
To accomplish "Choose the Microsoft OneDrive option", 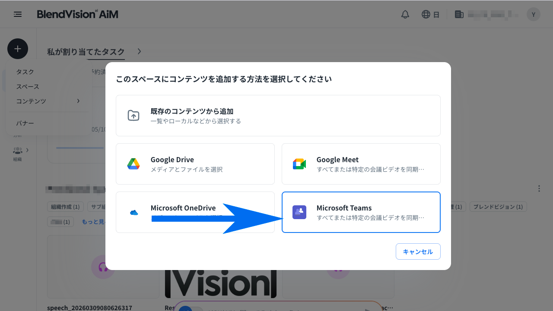I will coord(195,212).
